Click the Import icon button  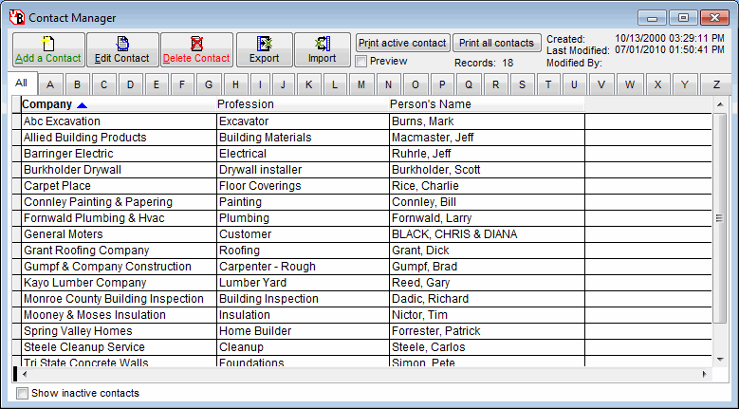(322, 49)
